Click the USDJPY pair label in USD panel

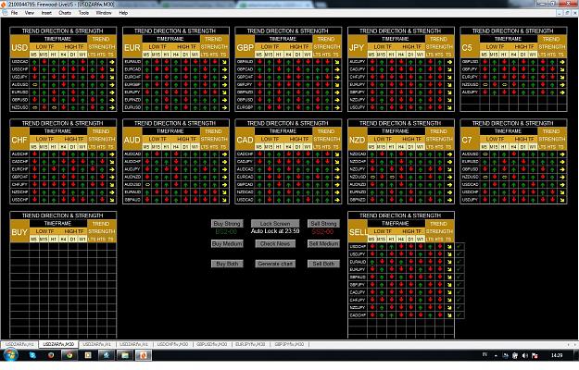pyautogui.click(x=19, y=77)
